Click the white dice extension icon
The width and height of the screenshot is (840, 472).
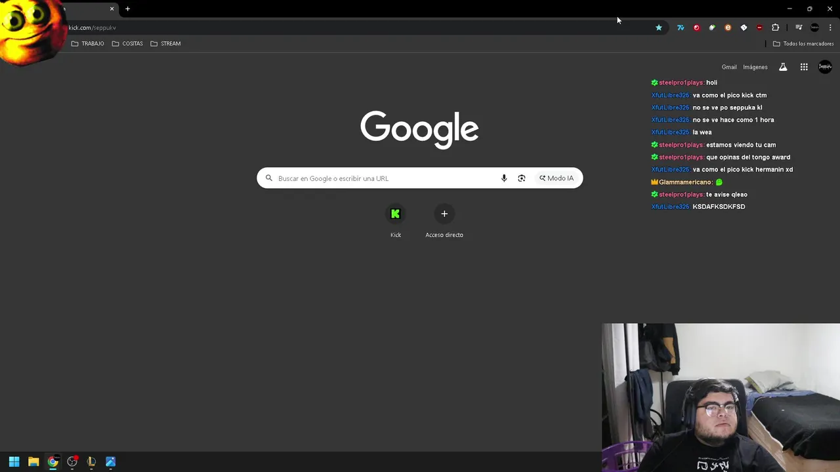tap(744, 28)
